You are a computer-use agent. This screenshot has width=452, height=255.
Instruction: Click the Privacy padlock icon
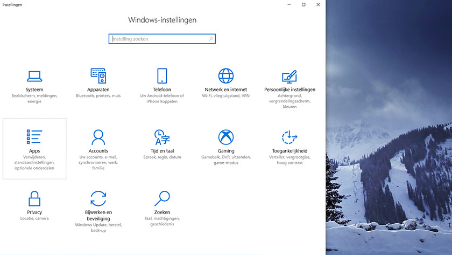pyautogui.click(x=34, y=198)
